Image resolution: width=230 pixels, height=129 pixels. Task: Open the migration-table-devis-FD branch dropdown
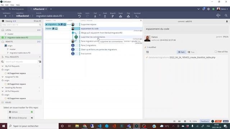pyautogui.click(x=50, y=16)
